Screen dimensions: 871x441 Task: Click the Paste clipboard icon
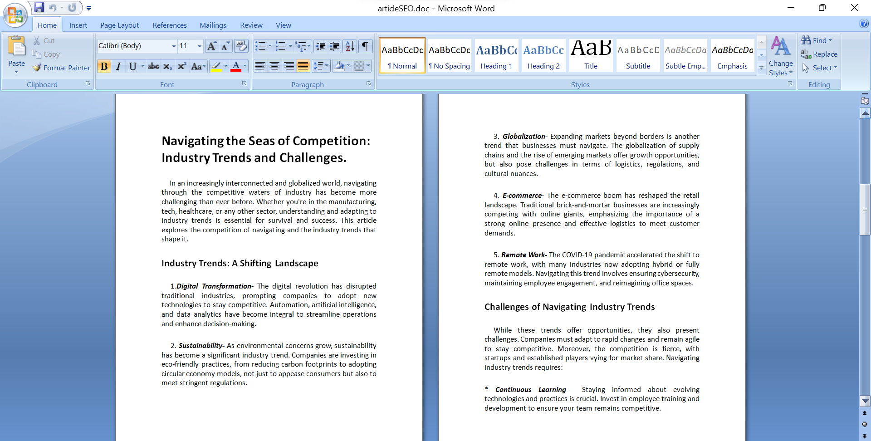pos(16,47)
